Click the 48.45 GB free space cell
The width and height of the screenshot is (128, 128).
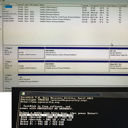[94, 15]
